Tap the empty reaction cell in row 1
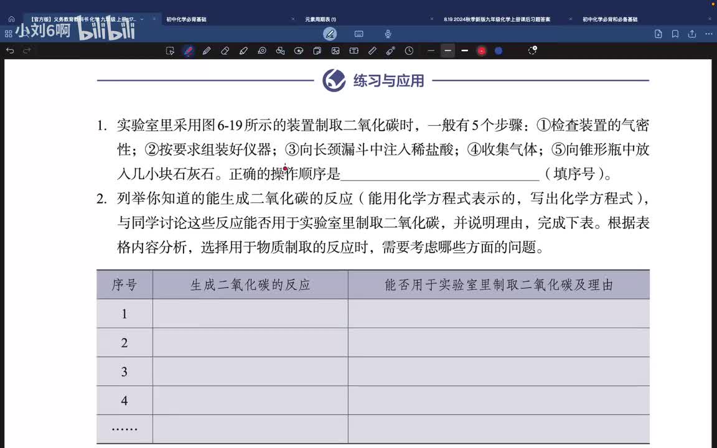 250,314
